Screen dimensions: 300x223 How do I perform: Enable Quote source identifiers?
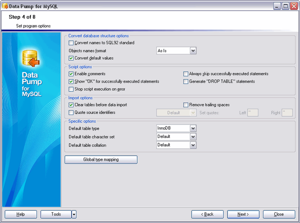click(71, 113)
